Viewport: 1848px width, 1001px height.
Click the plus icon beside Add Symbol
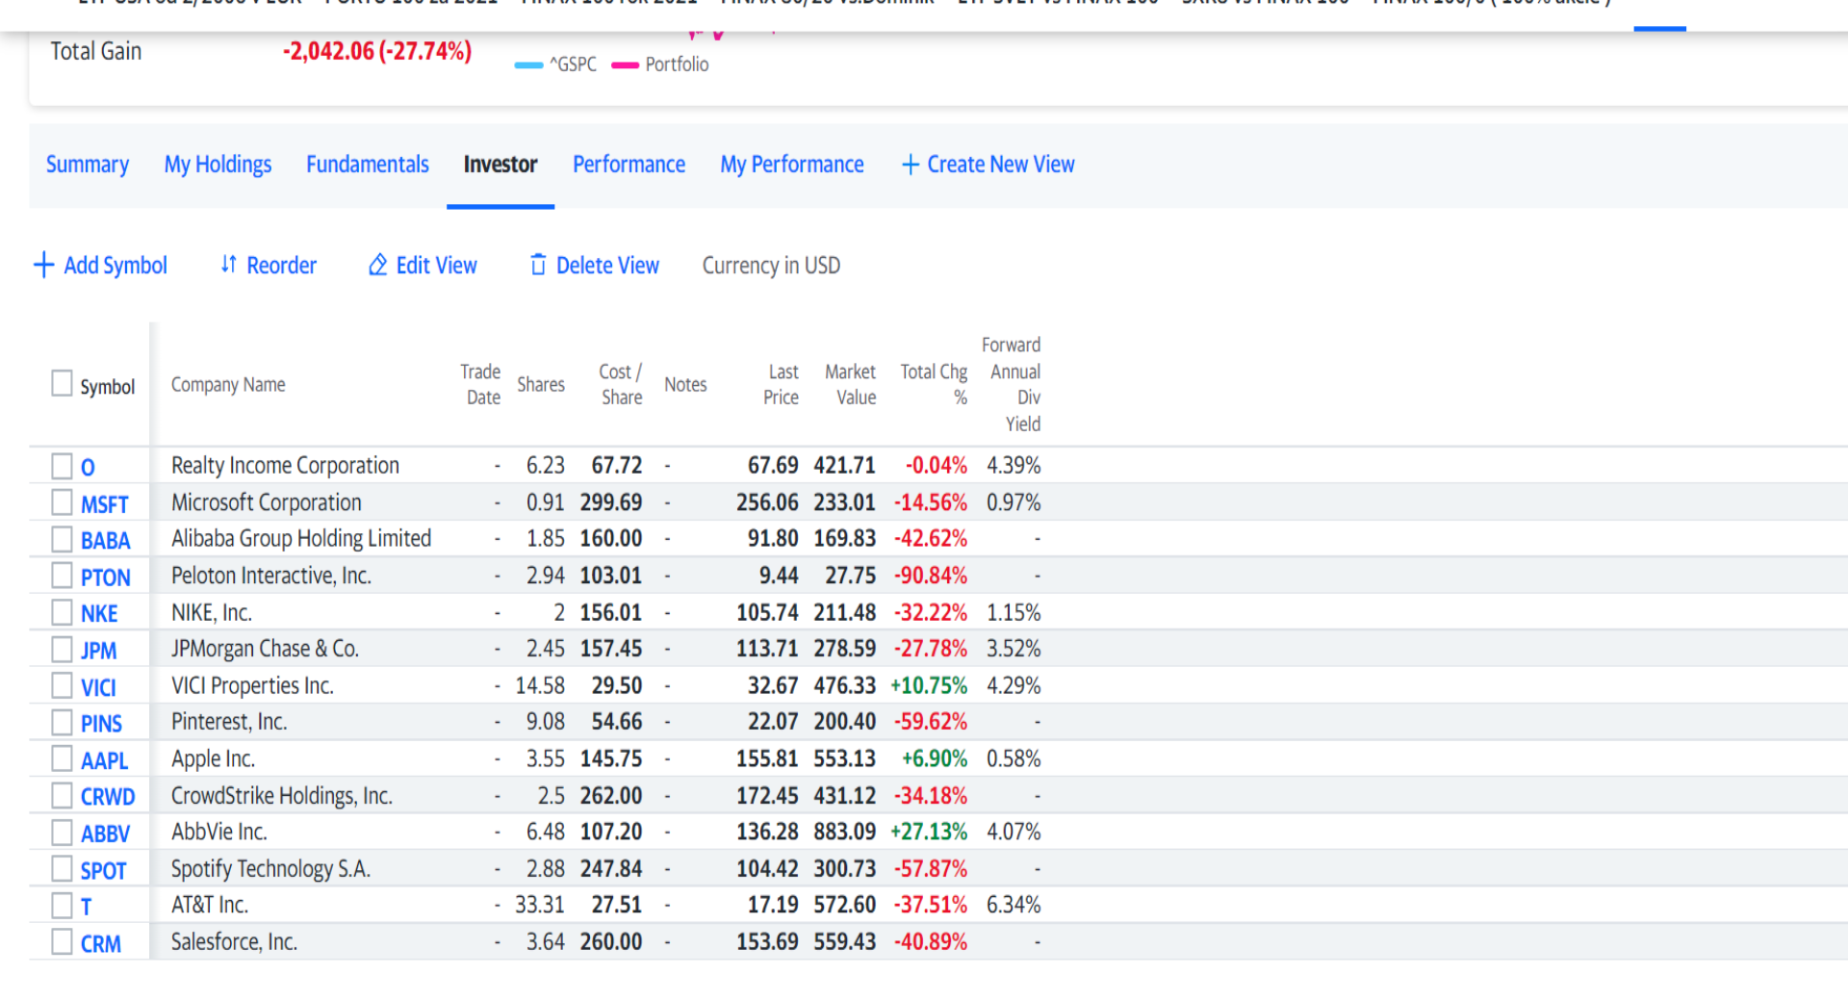[43, 265]
